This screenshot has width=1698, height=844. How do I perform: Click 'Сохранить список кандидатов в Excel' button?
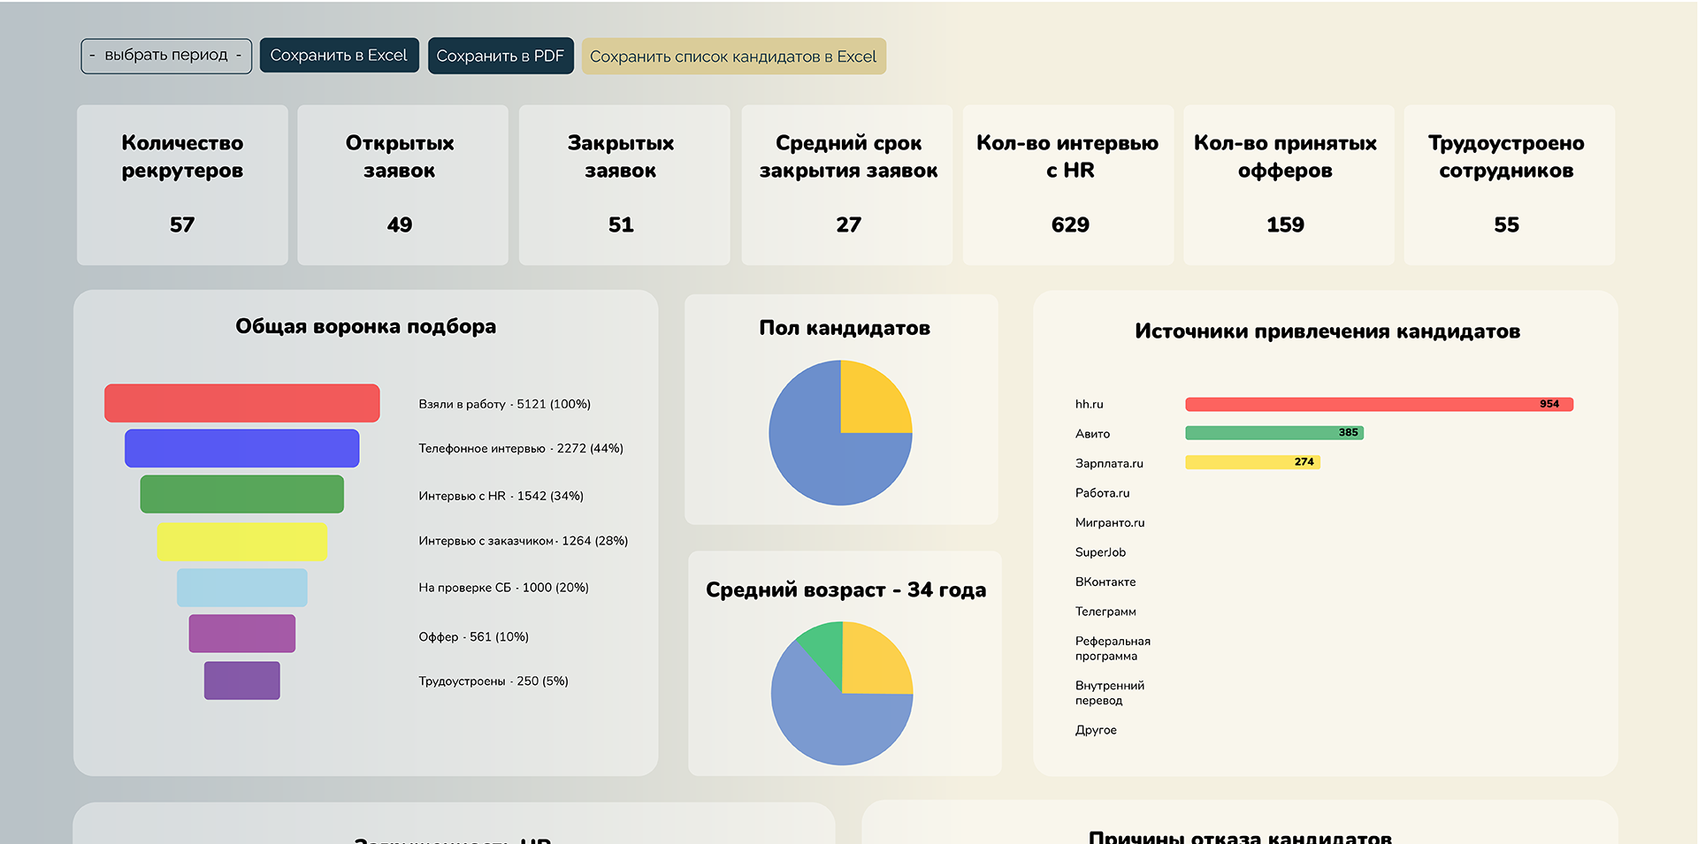click(x=733, y=57)
